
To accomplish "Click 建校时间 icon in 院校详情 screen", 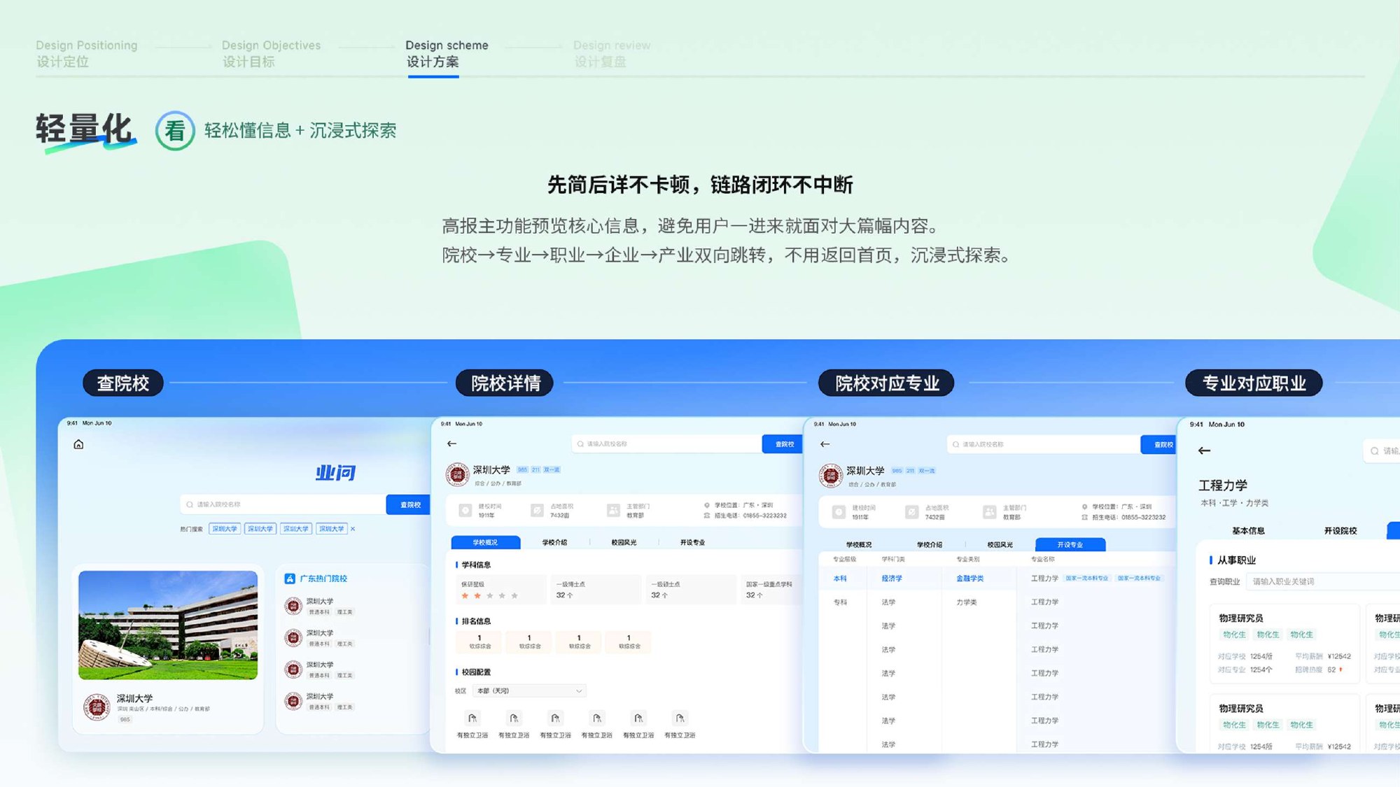I will click(465, 511).
